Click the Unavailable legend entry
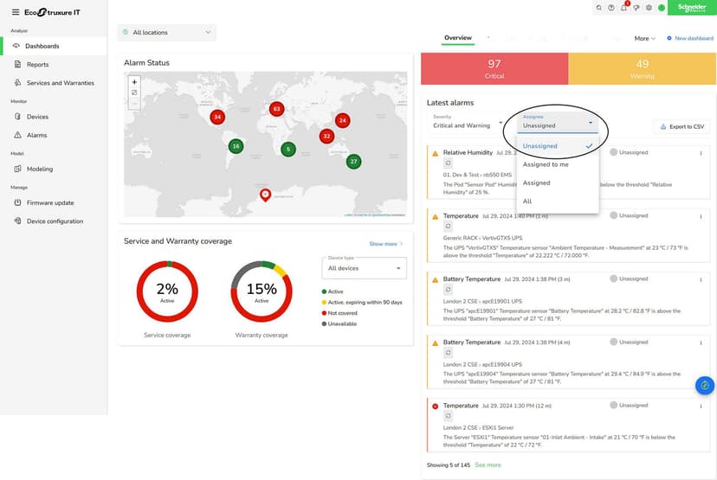 [x=339, y=323]
